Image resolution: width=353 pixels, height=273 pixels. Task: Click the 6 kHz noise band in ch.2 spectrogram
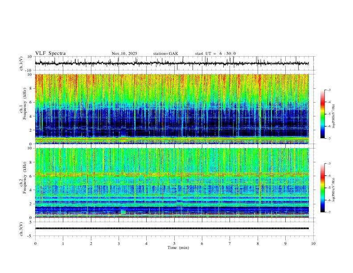[x=172, y=174]
